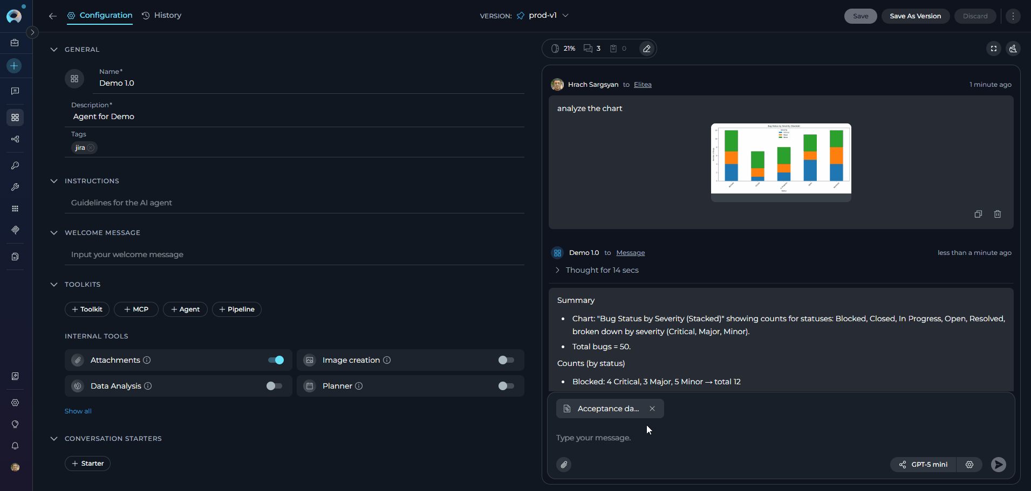
Task: Click the Attachments info icon
Action: point(147,360)
